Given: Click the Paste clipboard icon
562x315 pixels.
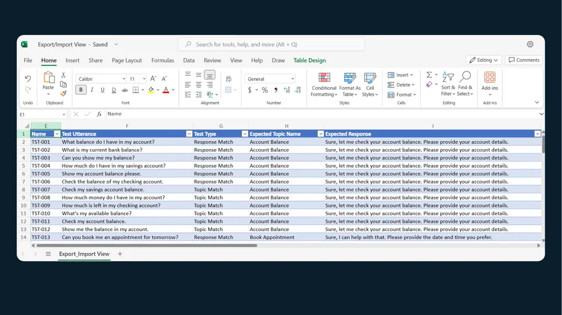Looking at the screenshot, I should click(x=48, y=77).
